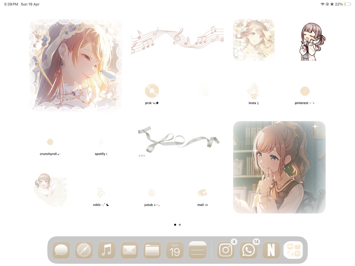Tap the library ponytail girl widget
This screenshot has width=355, height=266.
coord(279,167)
